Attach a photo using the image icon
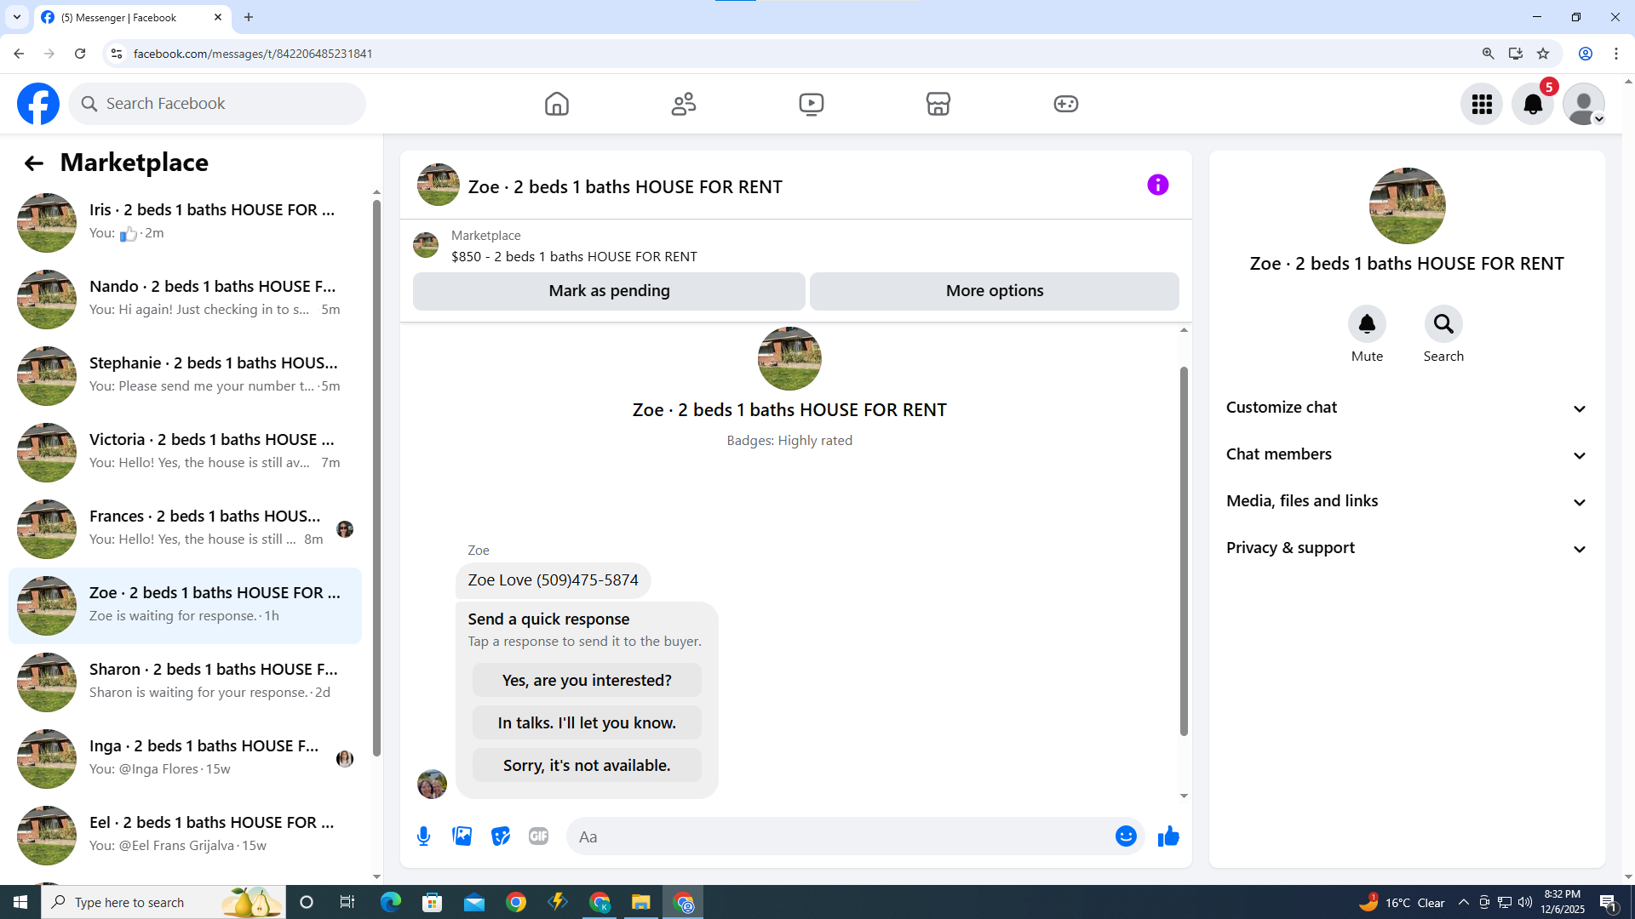 click(x=462, y=836)
